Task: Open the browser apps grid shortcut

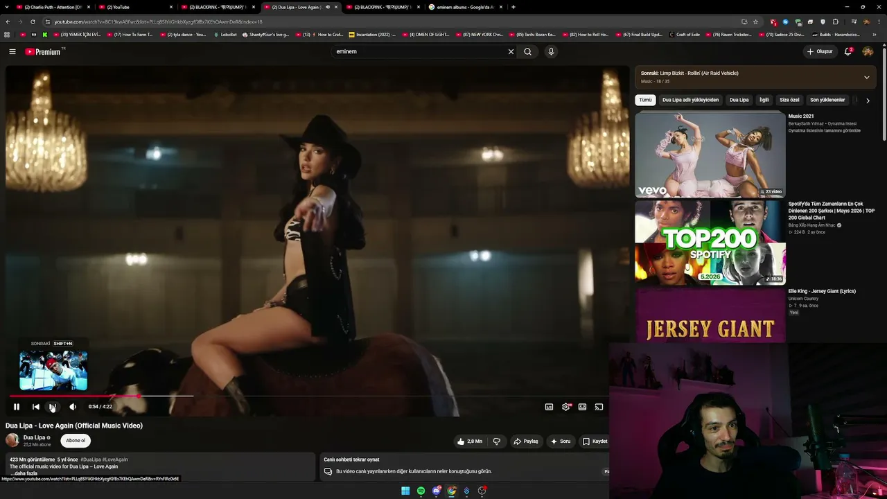Action: point(8,34)
